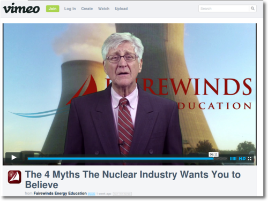This screenshot has height=201, width=268.
Task: Open the video title link
Action: [132, 180]
